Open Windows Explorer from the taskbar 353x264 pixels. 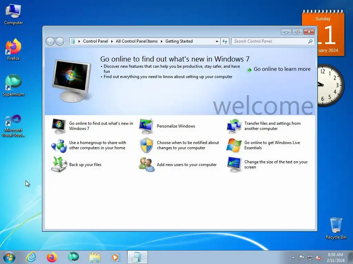tap(95, 257)
